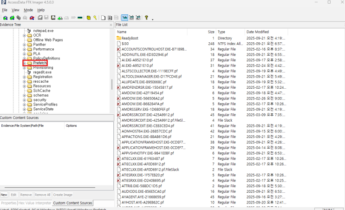Click the Detect EFS Encryption key icon
Image resolution: width=345 pixels, height=210 pixels.
click(x=95, y=18)
